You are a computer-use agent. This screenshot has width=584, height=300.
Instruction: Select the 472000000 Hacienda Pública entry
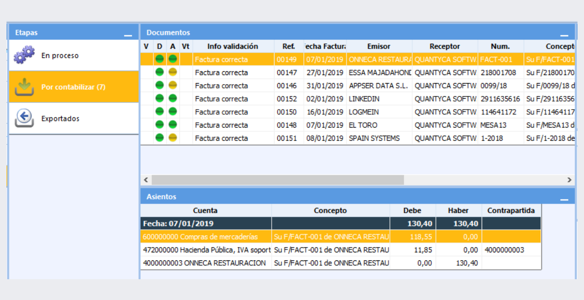point(207,250)
